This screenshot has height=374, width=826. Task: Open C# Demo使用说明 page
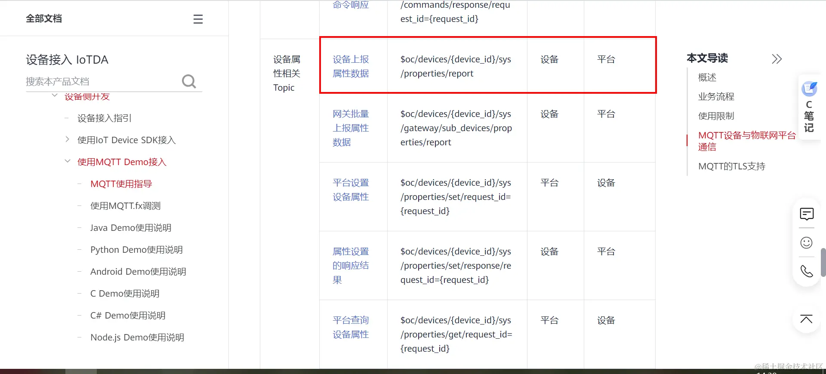click(x=128, y=316)
